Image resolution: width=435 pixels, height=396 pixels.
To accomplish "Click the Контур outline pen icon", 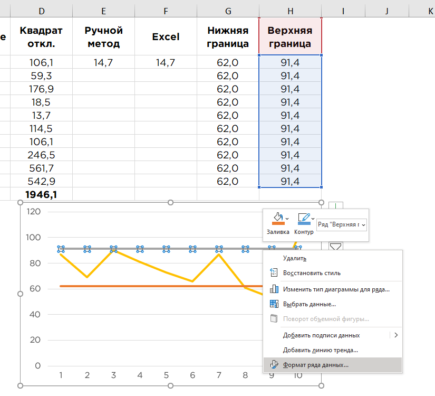I will (304, 219).
